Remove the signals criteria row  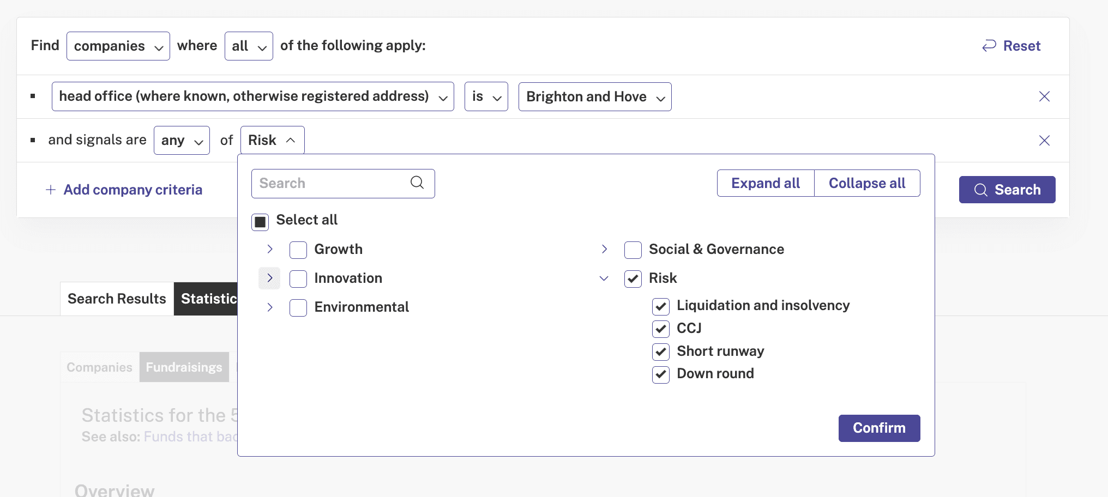(x=1044, y=141)
